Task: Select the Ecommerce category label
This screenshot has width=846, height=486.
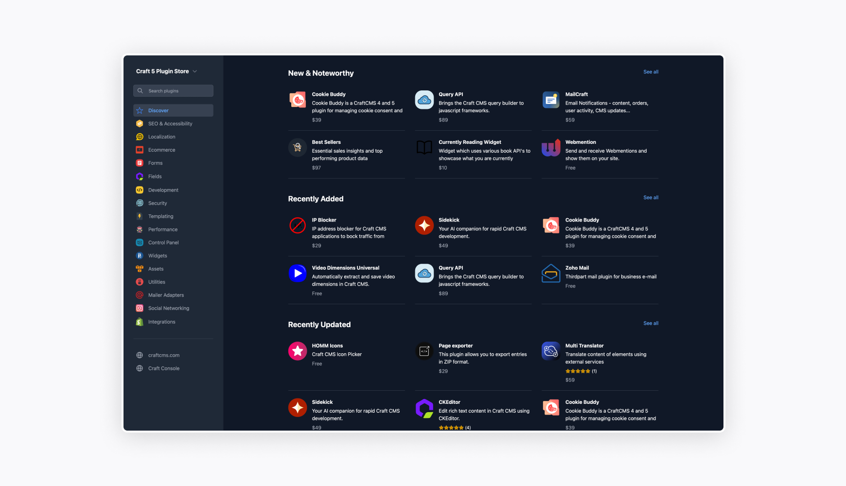Action: (x=161, y=150)
